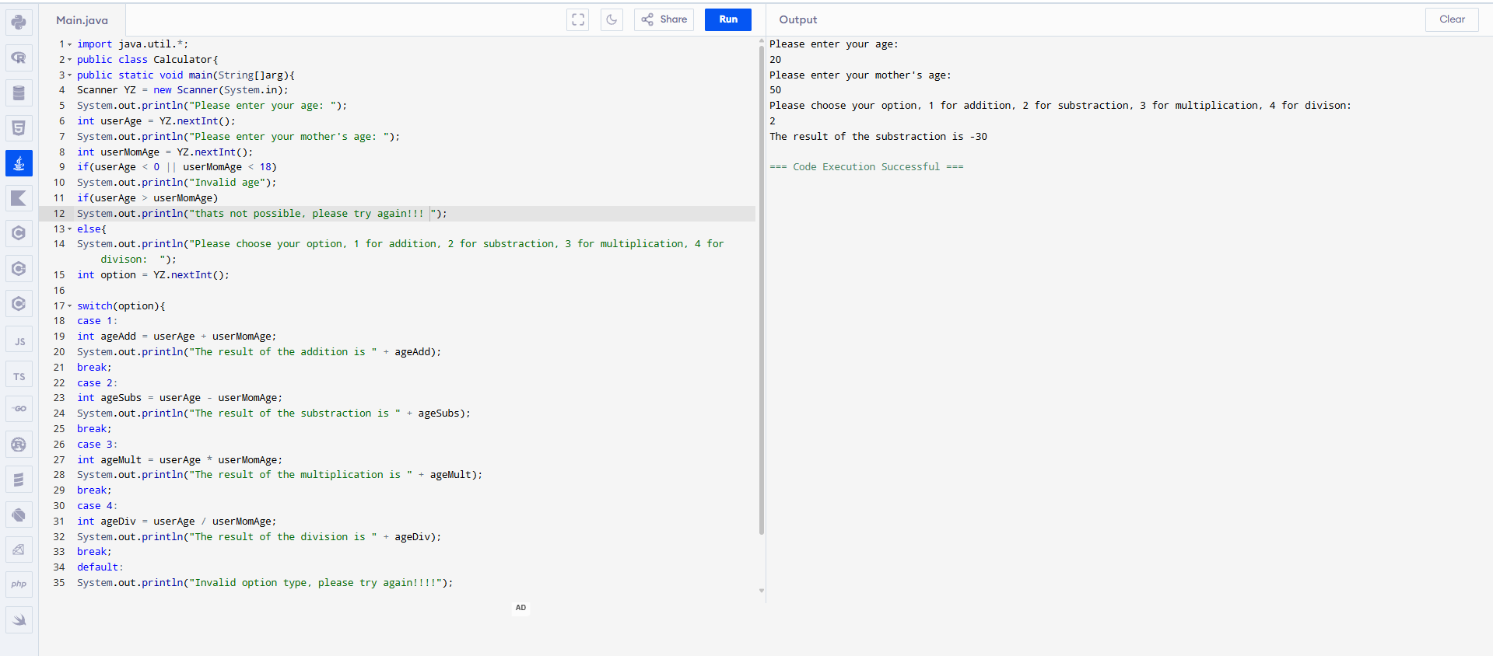Select the Main.java file tab

pos(82,20)
